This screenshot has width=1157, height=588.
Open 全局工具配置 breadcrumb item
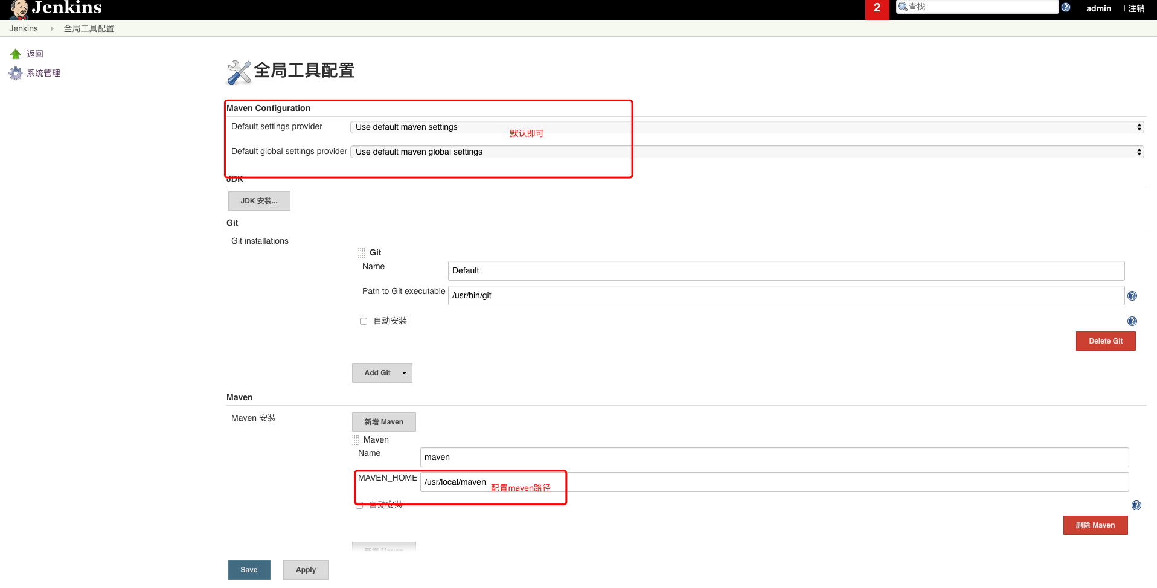[89, 28]
